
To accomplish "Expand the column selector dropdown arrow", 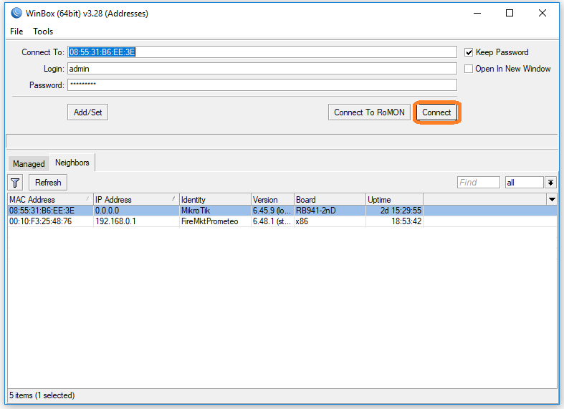I will click(x=552, y=199).
